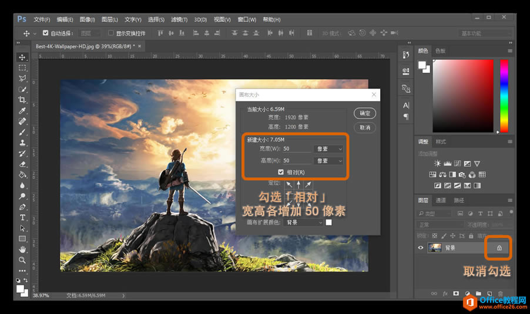Image resolution: width=530 pixels, height=314 pixels.
Task: Select the Pen tool
Action: pyautogui.click(x=22, y=207)
